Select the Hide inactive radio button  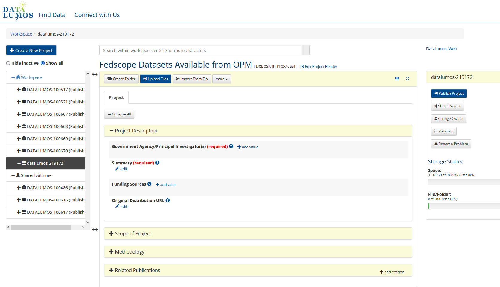pos(8,63)
